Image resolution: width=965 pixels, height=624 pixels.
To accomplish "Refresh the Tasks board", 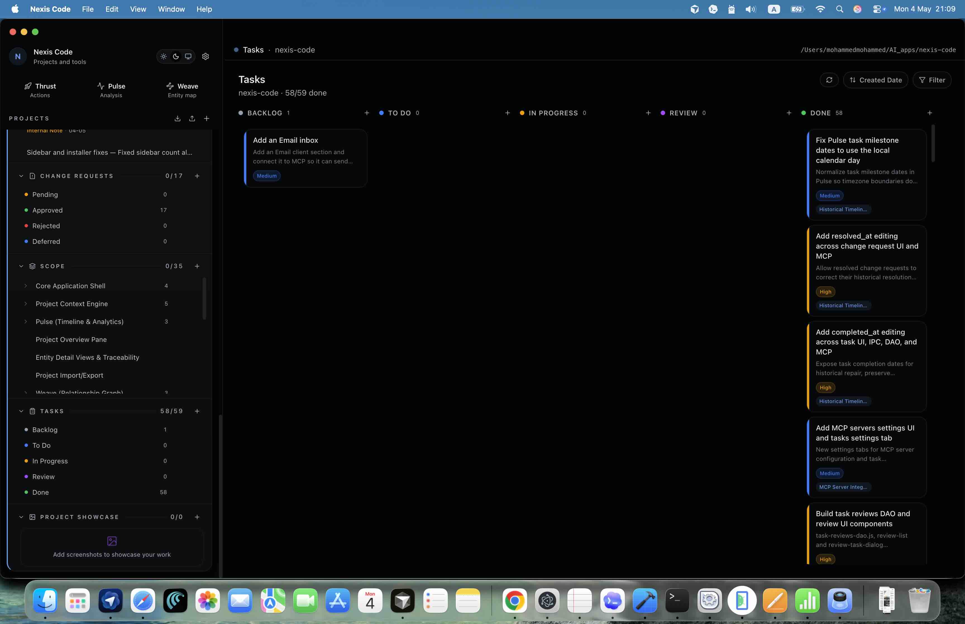I will pos(829,80).
